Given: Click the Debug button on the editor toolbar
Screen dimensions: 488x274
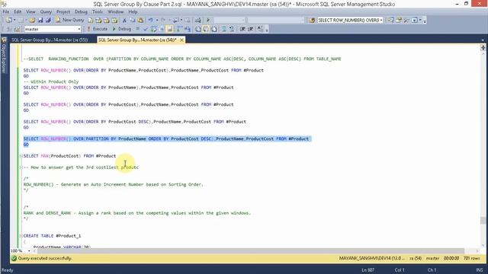Looking at the screenshot, I should click(122, 29).
